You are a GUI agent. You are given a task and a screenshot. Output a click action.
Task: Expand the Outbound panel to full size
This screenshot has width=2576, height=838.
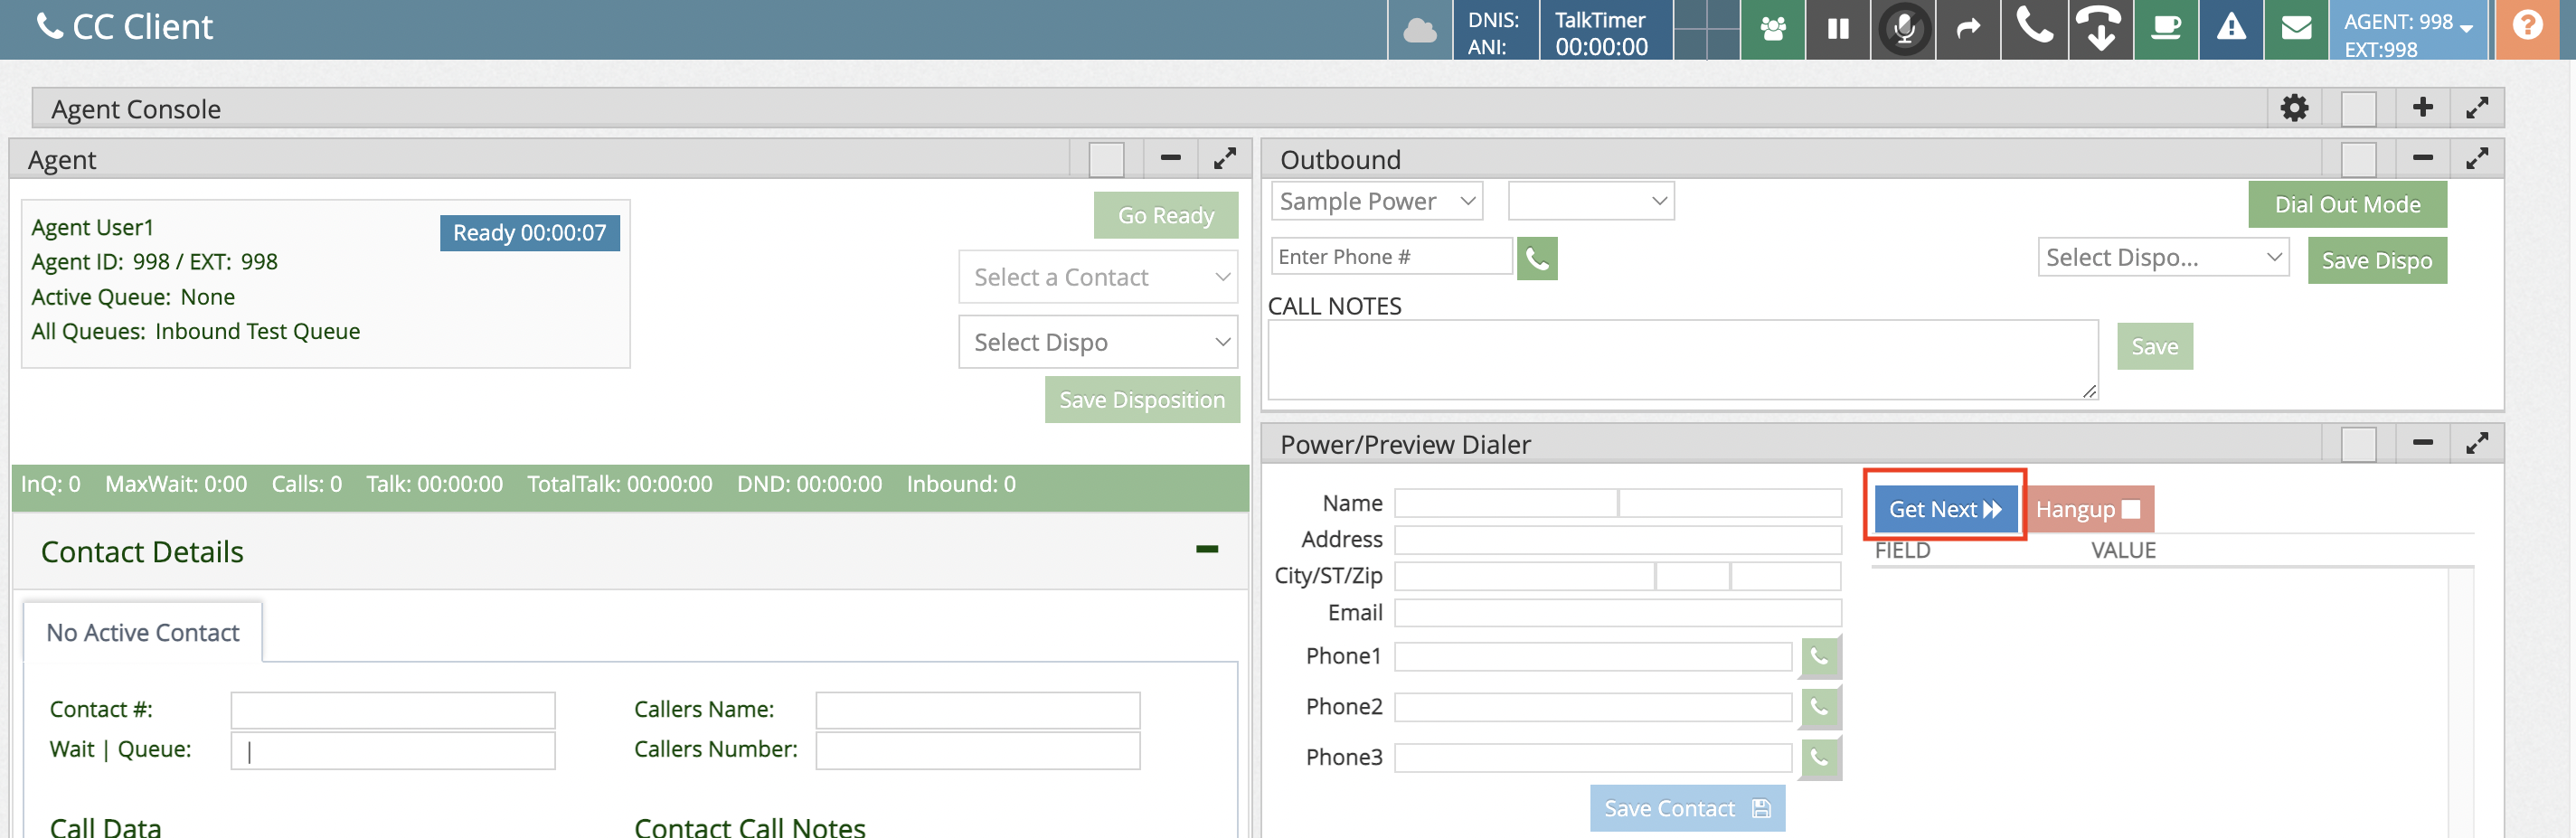pos(2476,159)
